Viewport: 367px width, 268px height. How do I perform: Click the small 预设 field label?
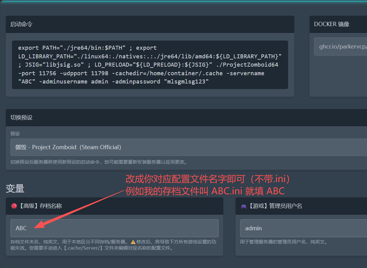(x=15, y=134)
